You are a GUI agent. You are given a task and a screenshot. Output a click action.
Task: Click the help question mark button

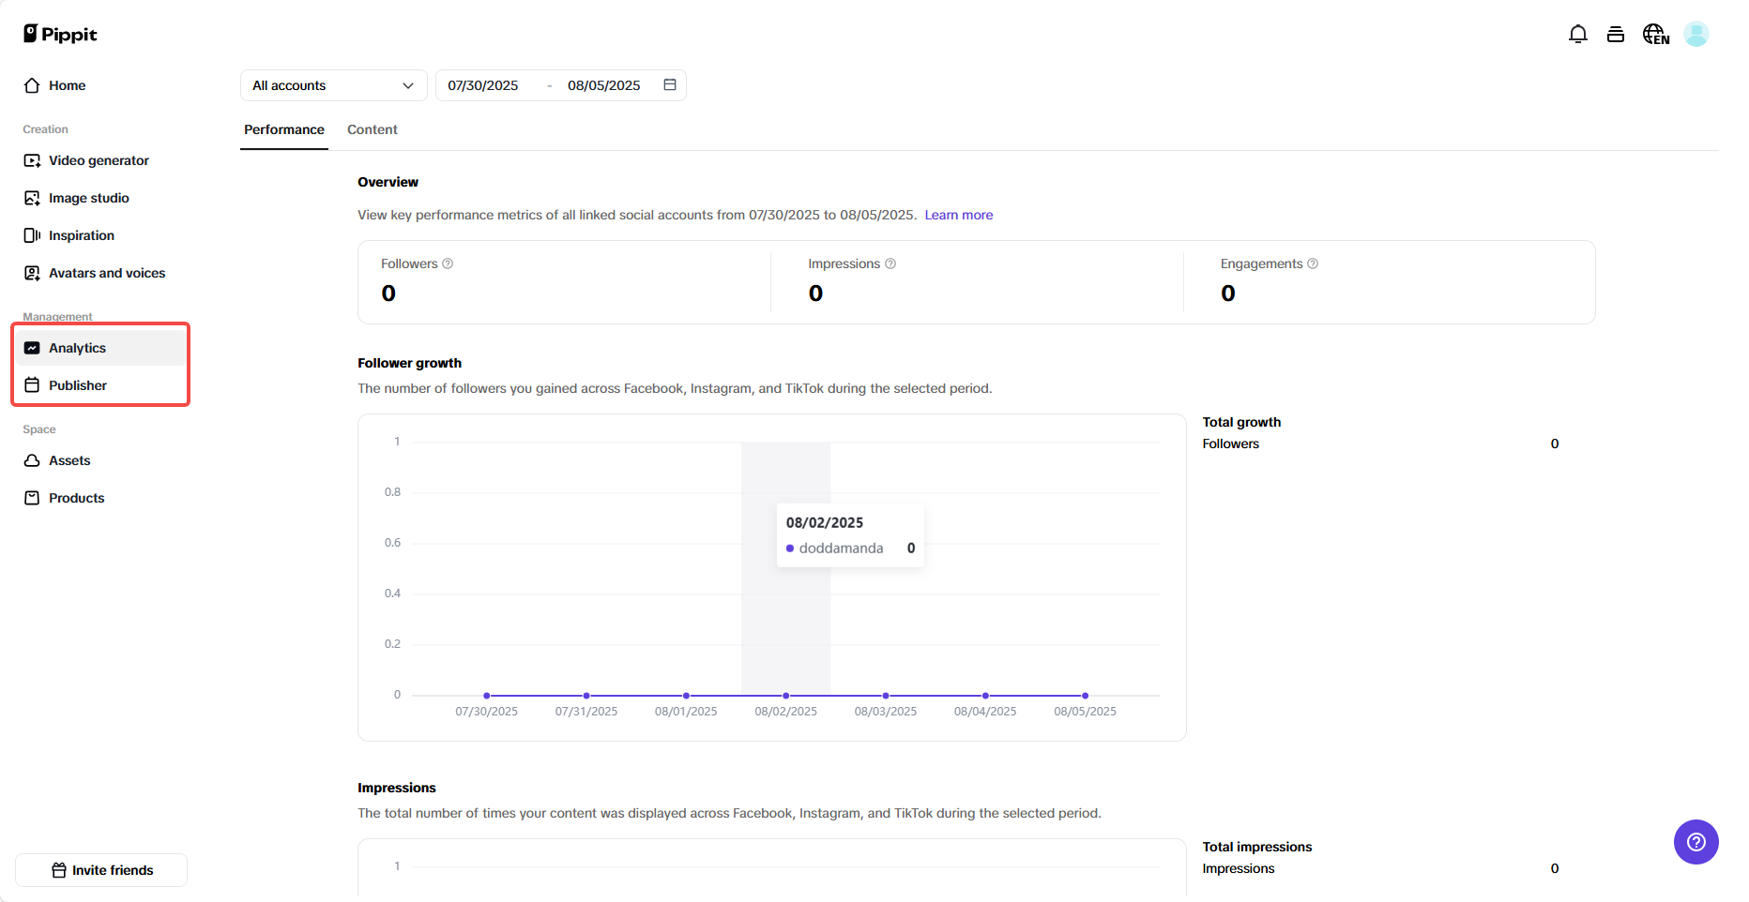click(1696, 842)
